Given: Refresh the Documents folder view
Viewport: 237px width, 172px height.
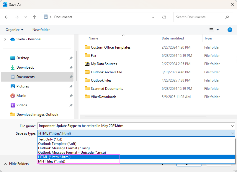Looking at the screenshot, I should tap(164, 17).
